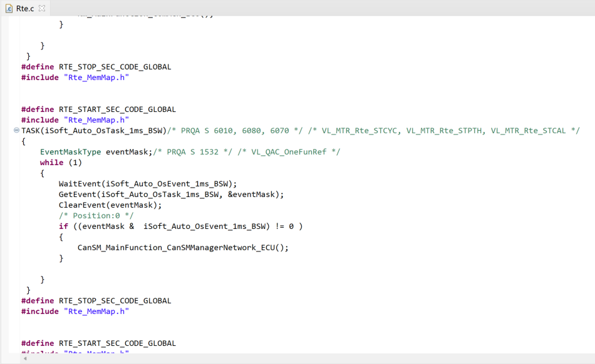Click the horizontal scrollbar track at bottom
The image size is (595, 364).
(x=301, y=359)
